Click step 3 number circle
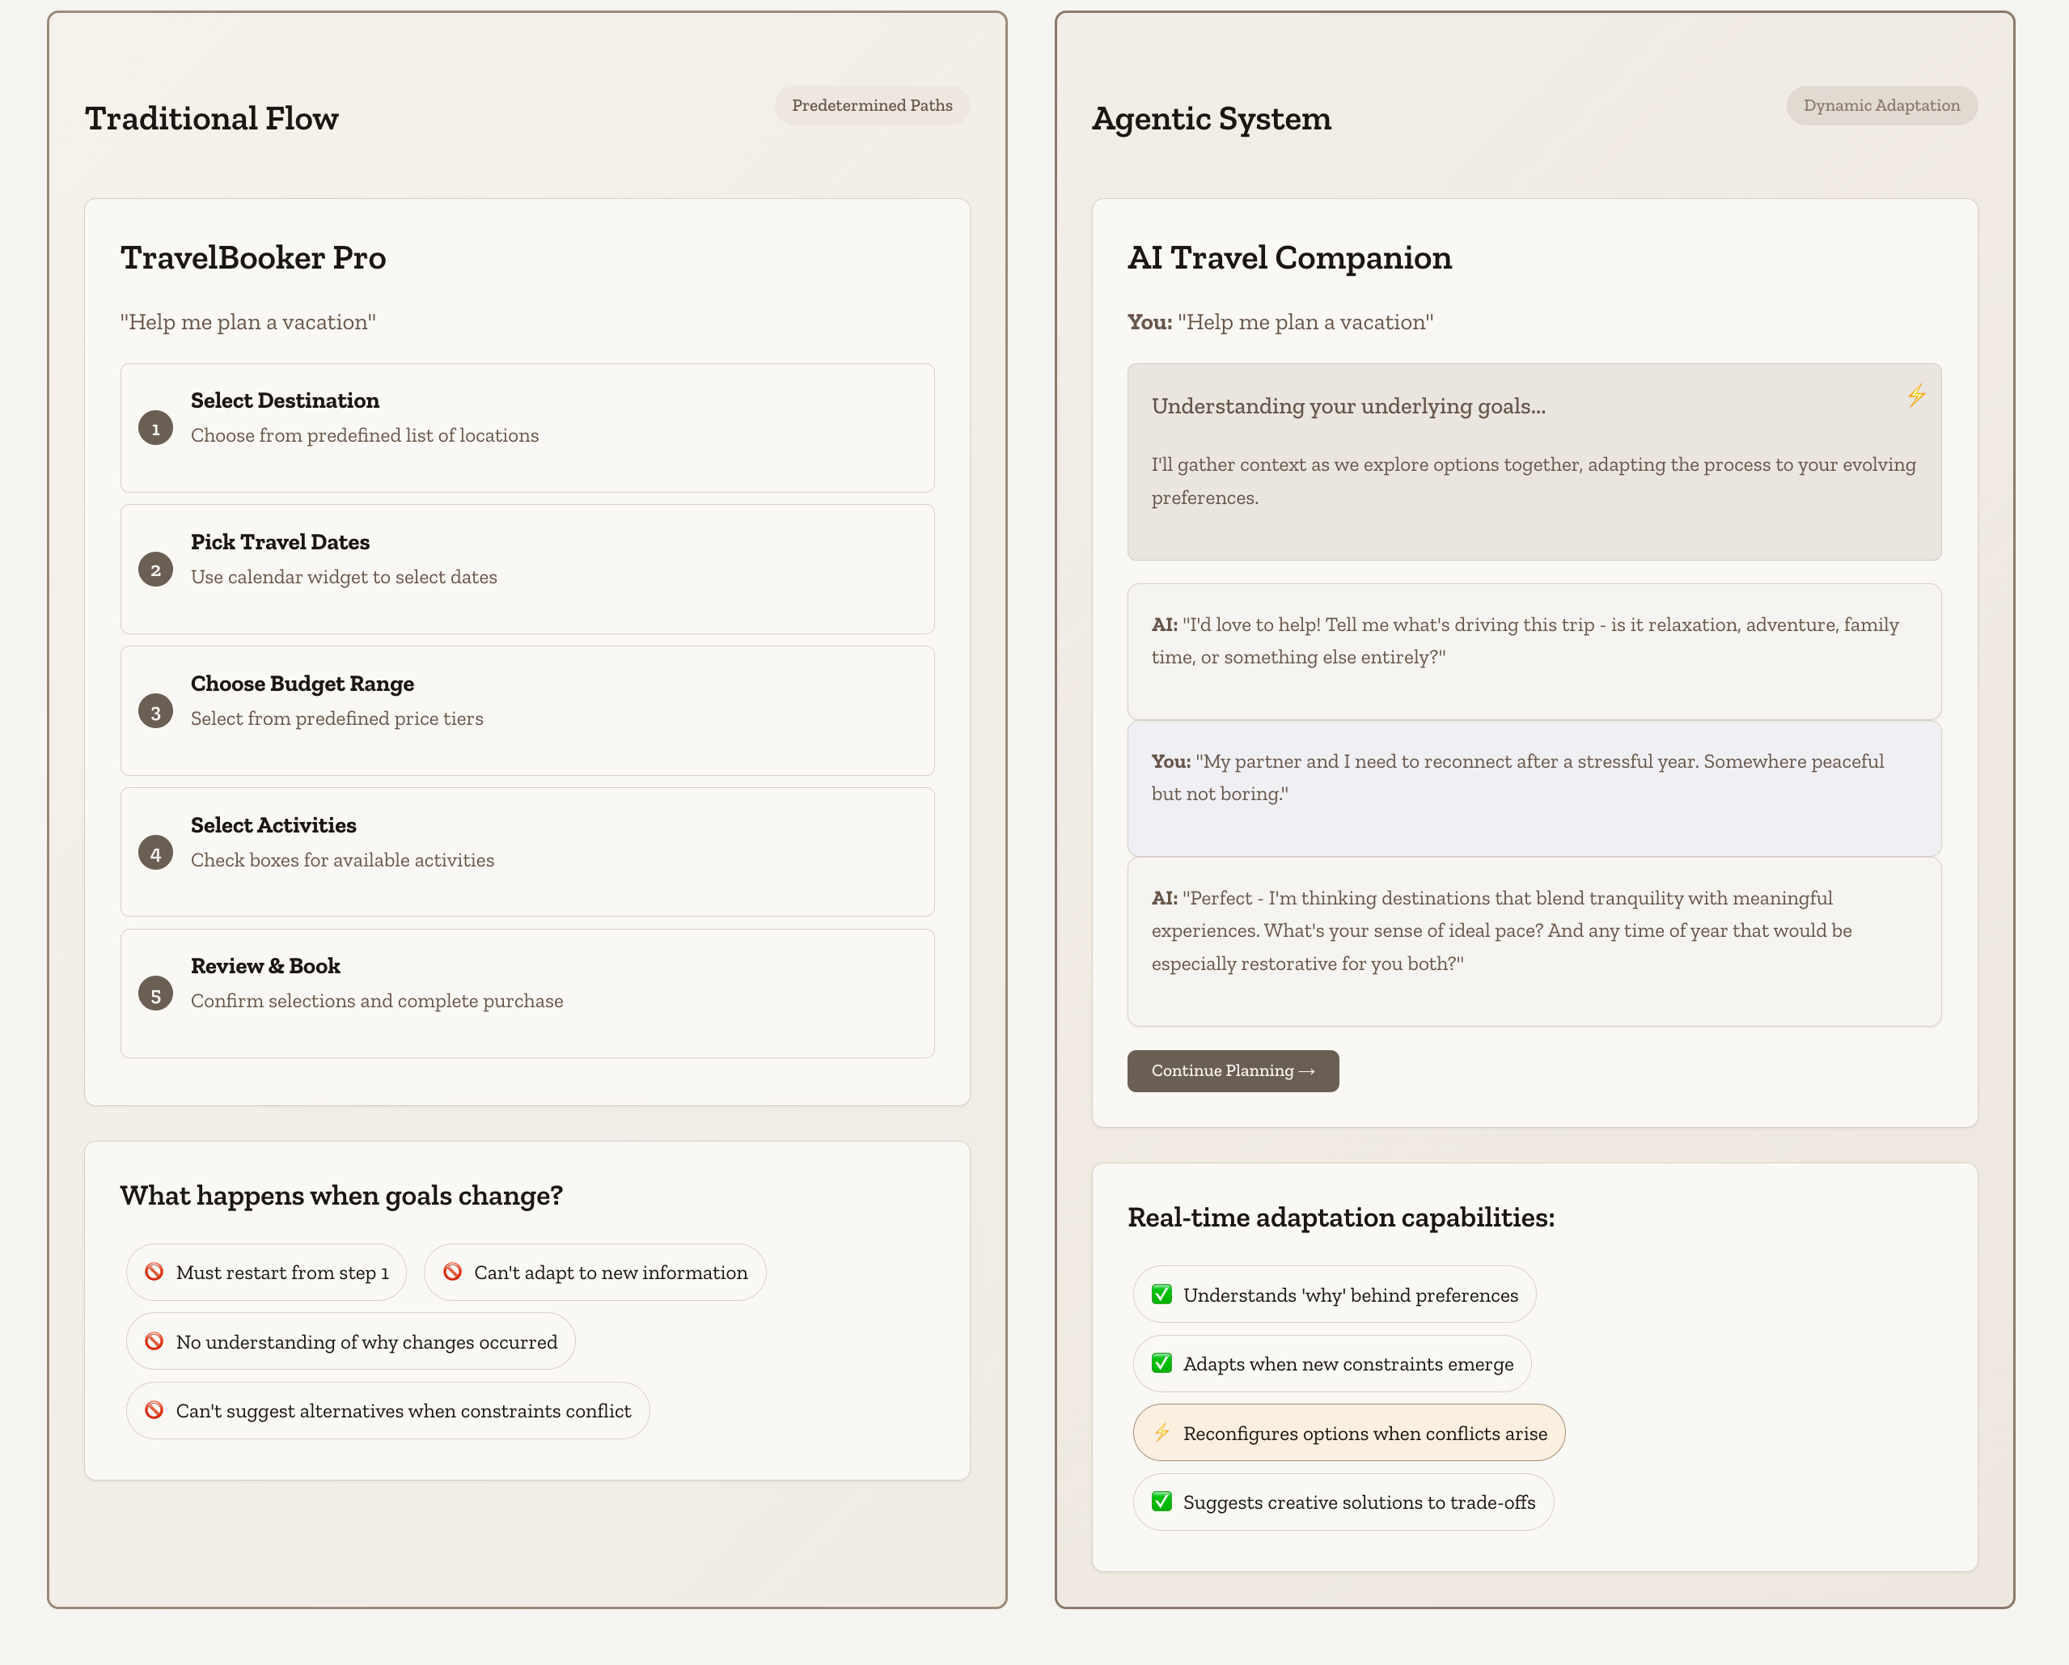The image size is (2069, 1665). (155, 712)
